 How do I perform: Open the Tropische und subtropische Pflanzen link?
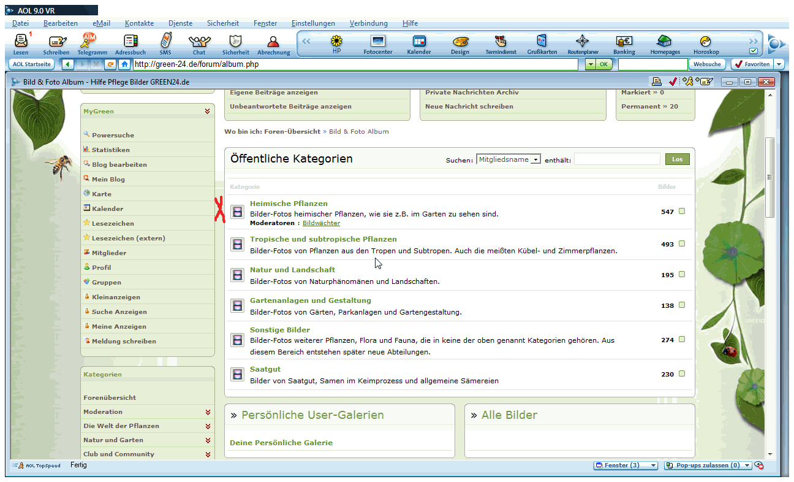point(323,239)
